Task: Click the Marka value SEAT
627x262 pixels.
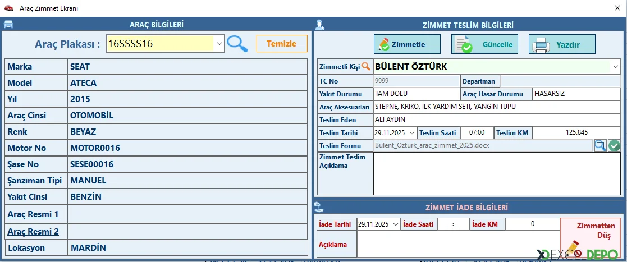Action: [x=187, y=67]
